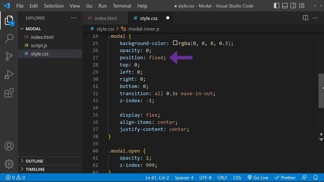Open the Edit menu

tap(33, 6)
